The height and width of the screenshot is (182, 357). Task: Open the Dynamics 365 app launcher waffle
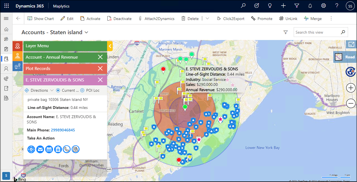pyautogui.click(x=7, y=6)
